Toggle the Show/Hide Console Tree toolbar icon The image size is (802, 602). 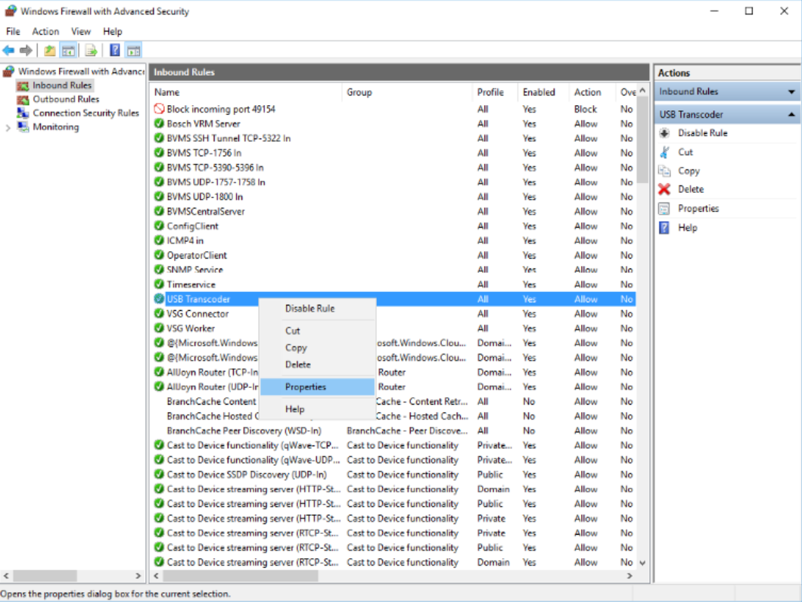coord(68,51)
